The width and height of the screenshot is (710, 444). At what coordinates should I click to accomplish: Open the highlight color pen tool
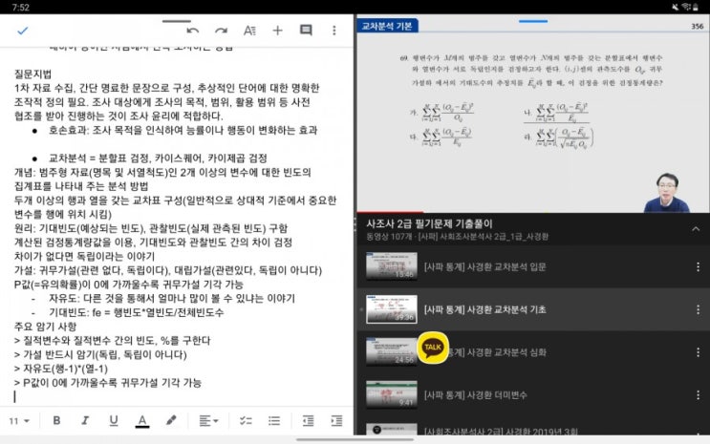pos(171,420)
